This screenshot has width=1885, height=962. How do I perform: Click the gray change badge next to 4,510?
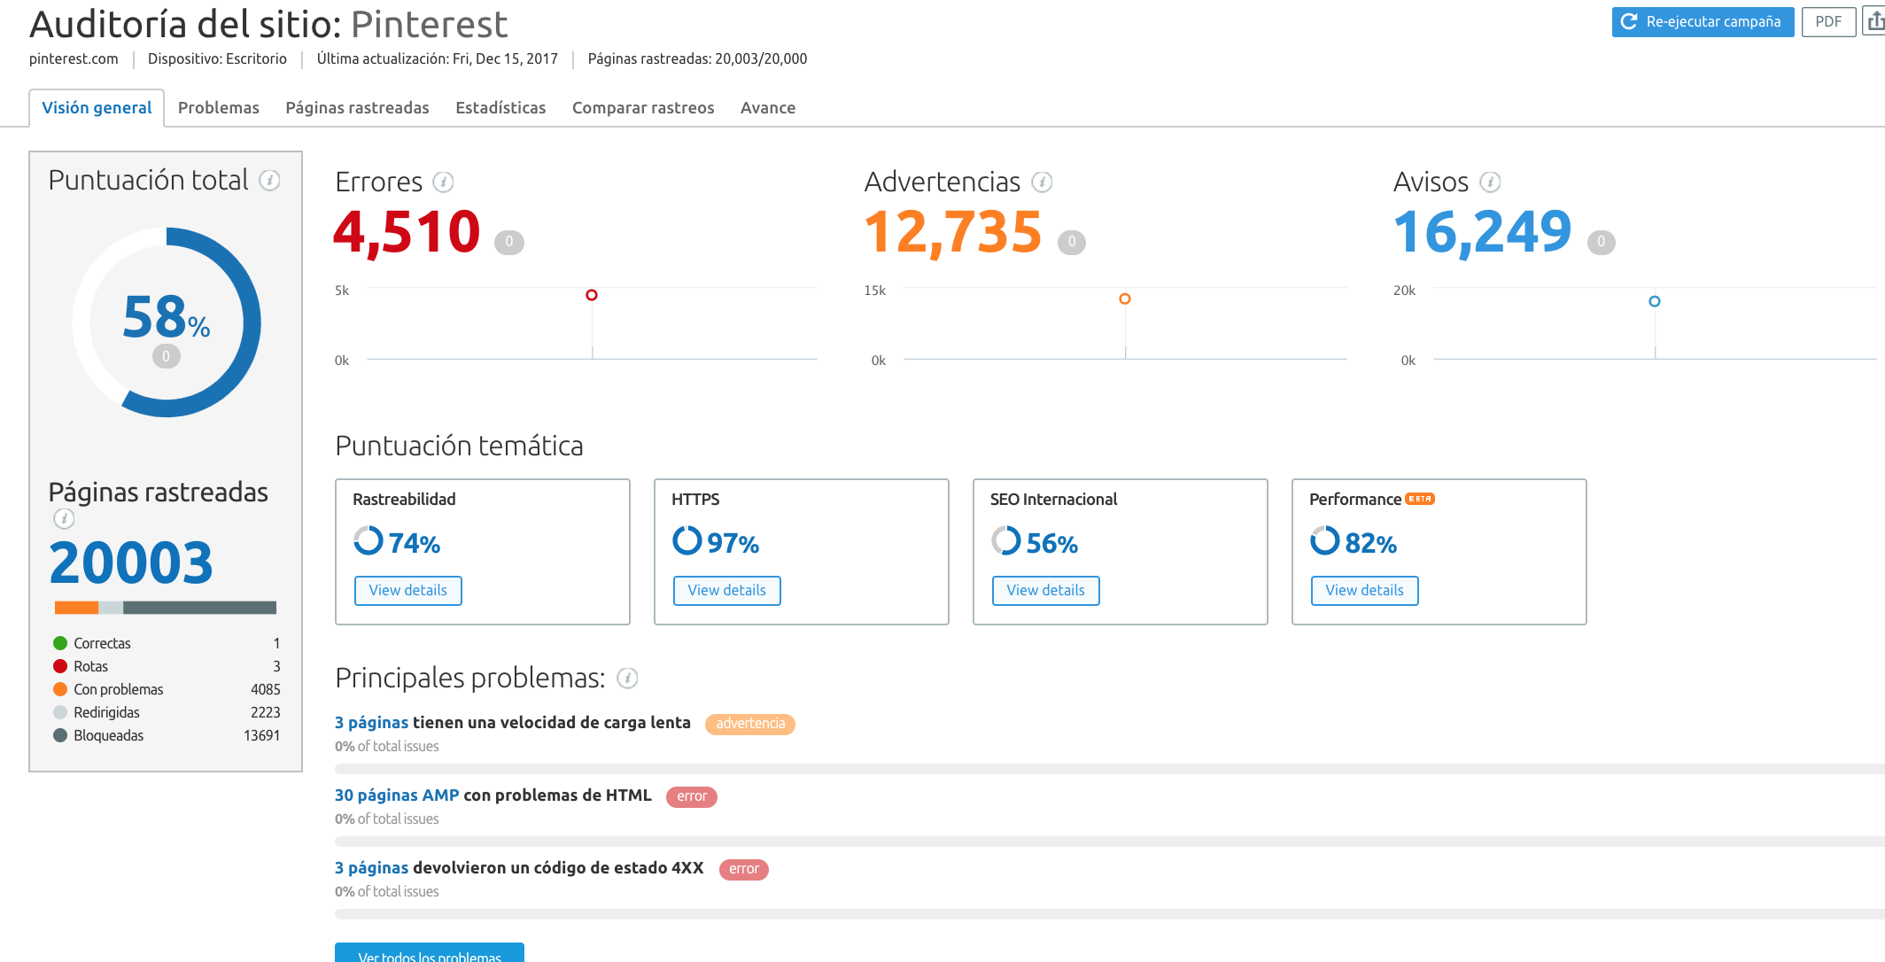(x=508, y=242)
